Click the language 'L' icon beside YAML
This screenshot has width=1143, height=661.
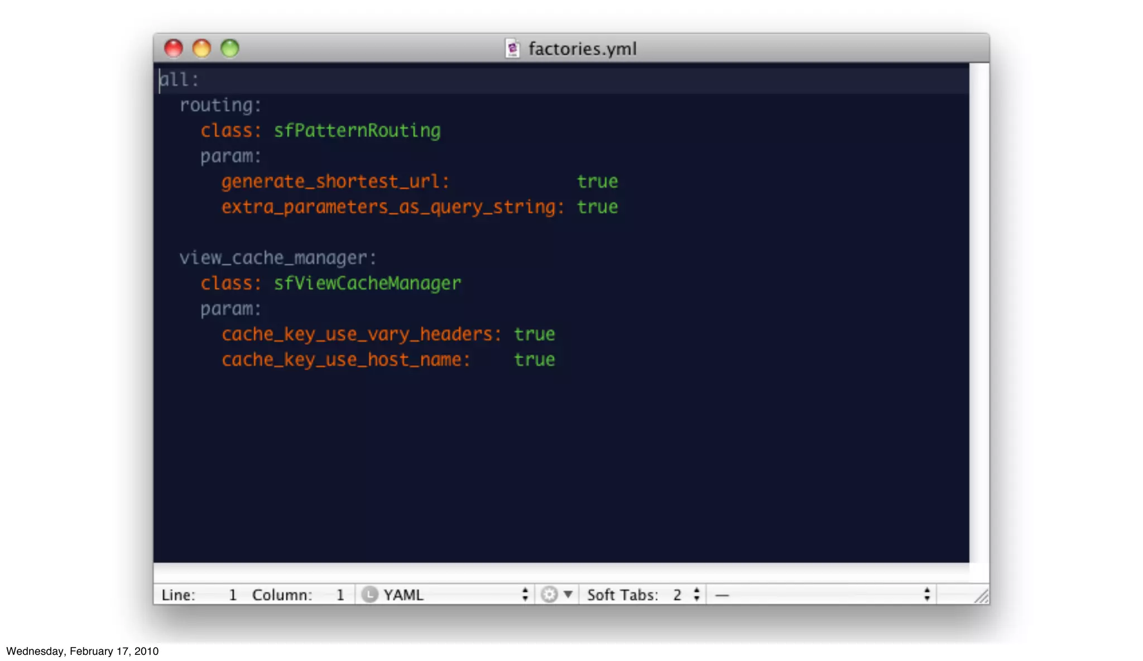pyautogui.click(x=369, y=595)
